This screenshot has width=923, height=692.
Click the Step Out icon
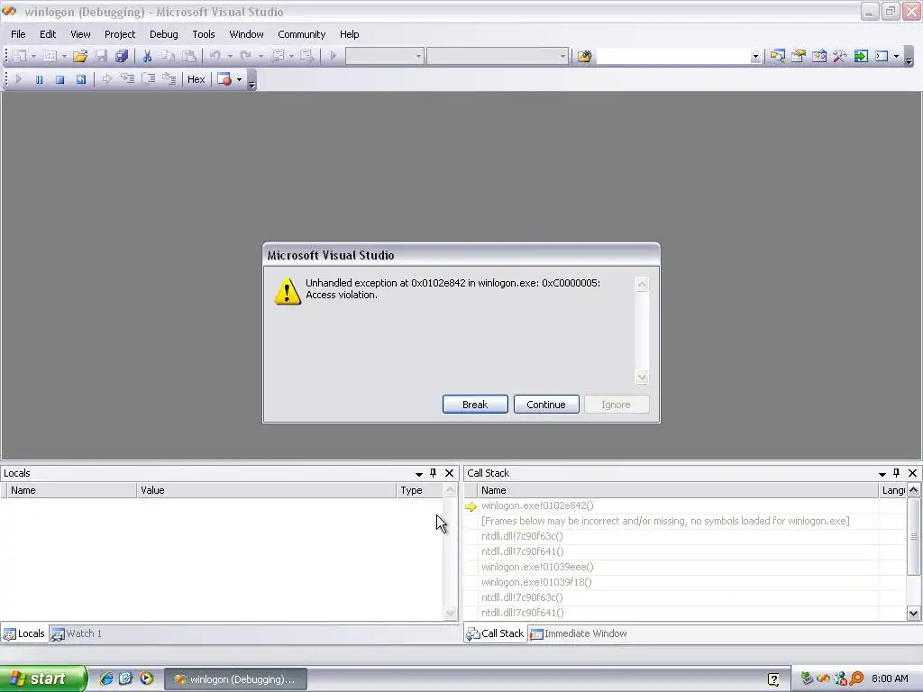coord(169,79)
